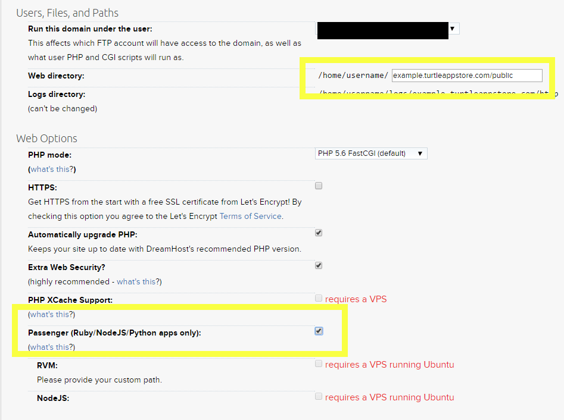The height and width of the screenshot is (420, 564).
Task: Click the '(can't be changed)' note
Action: tap(63, 108)
